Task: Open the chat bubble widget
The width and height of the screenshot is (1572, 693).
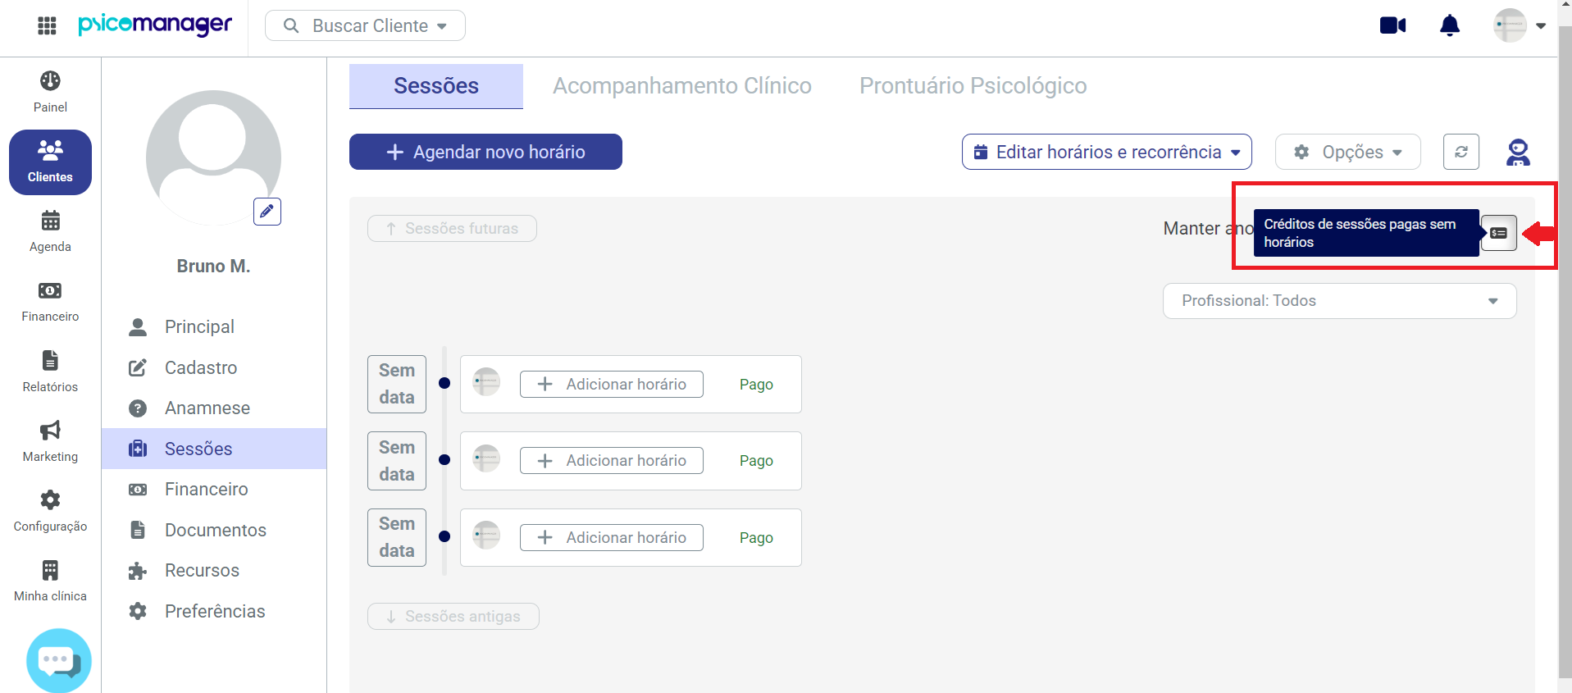Action: pyautogui.click(x=58, y=660)
